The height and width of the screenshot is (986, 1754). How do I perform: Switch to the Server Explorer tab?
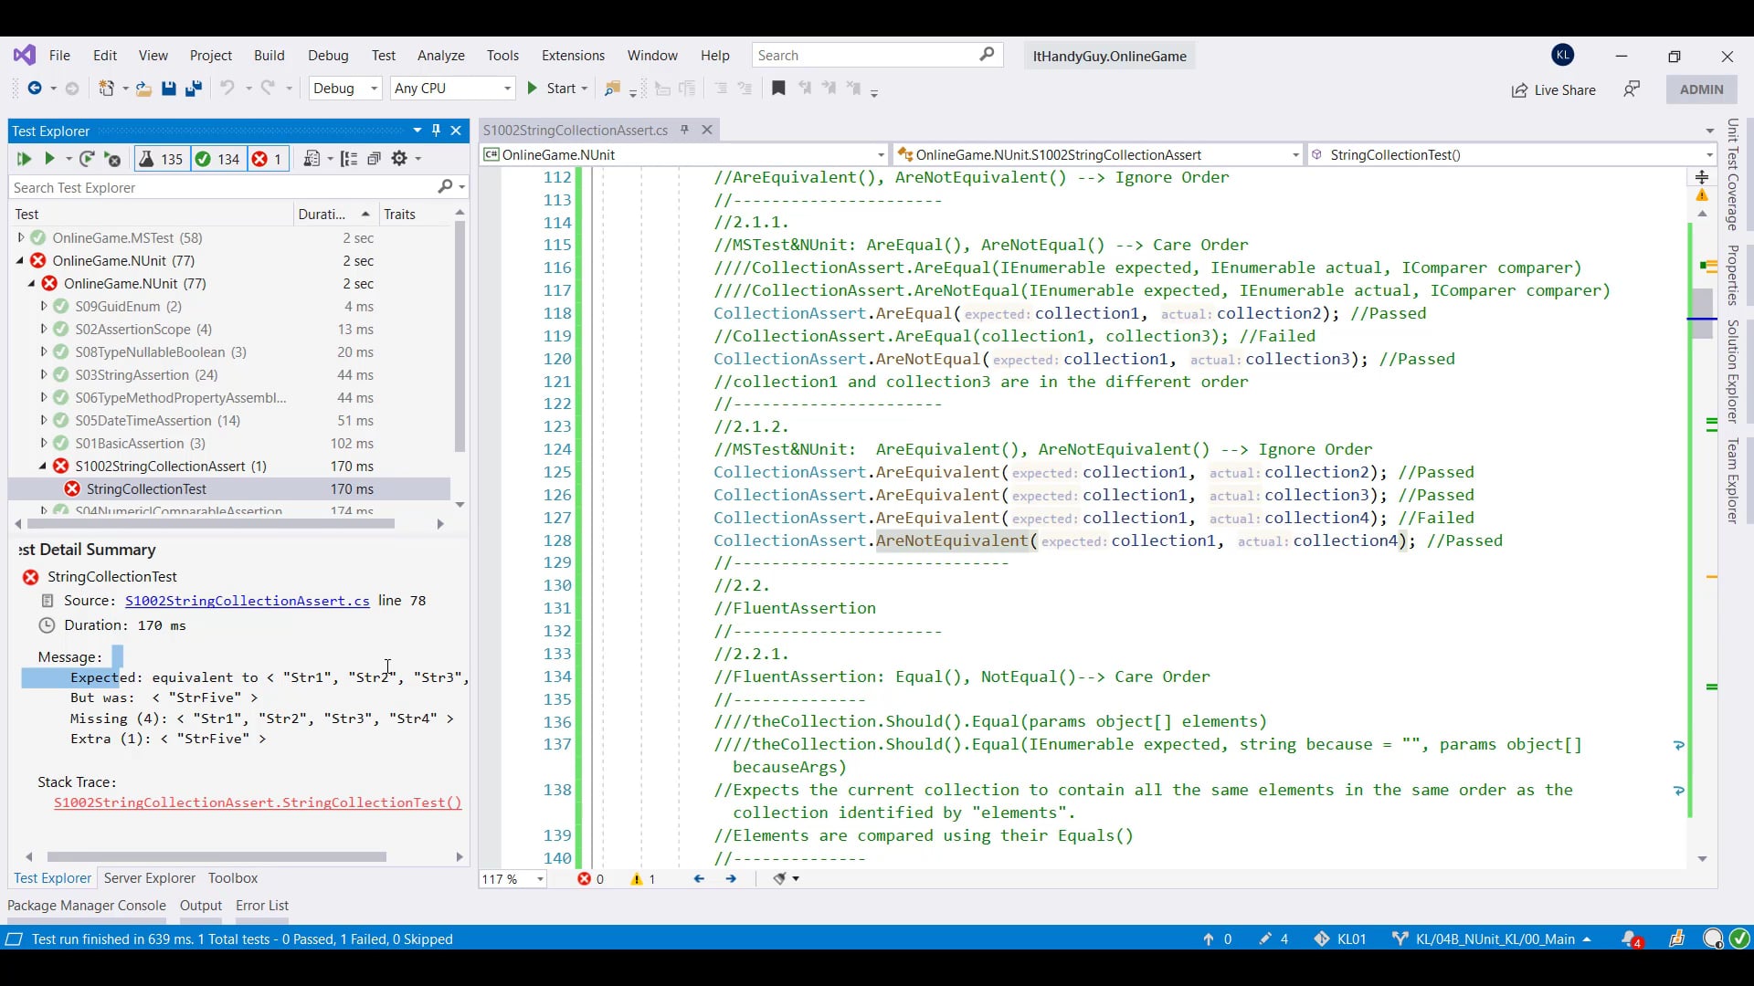click(x=149, y=878)
